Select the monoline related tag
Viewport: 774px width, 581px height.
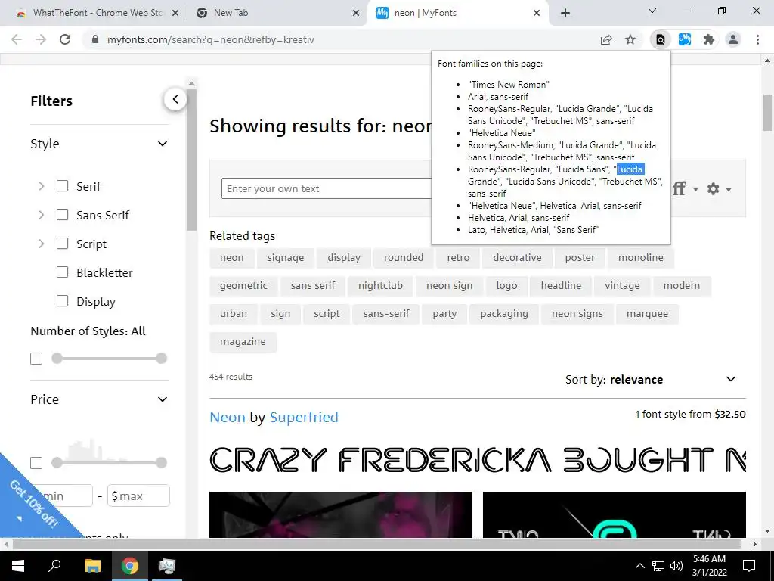coord(641,257)
